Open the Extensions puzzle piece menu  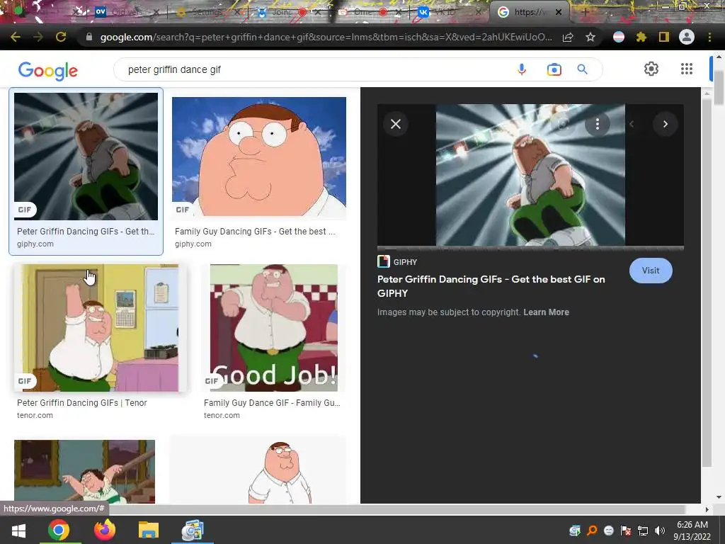[x=641, y=37]
